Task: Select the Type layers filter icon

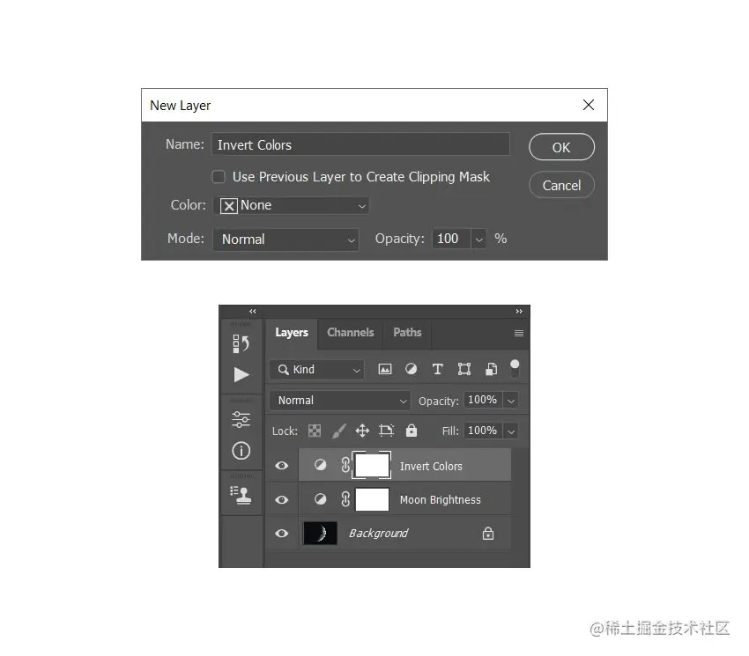Action: (x=438, y=369)
